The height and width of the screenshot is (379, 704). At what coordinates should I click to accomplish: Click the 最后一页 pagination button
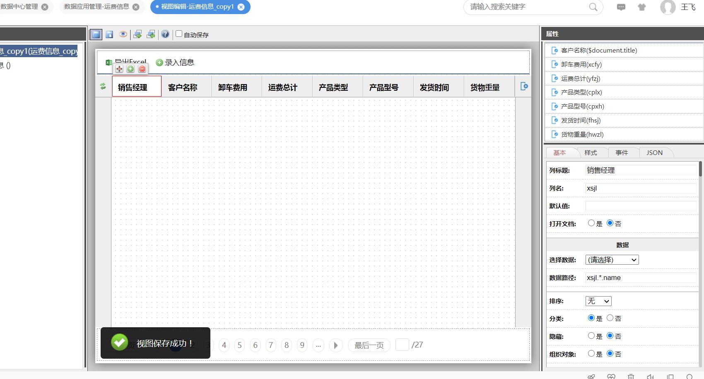click(368, 345)
